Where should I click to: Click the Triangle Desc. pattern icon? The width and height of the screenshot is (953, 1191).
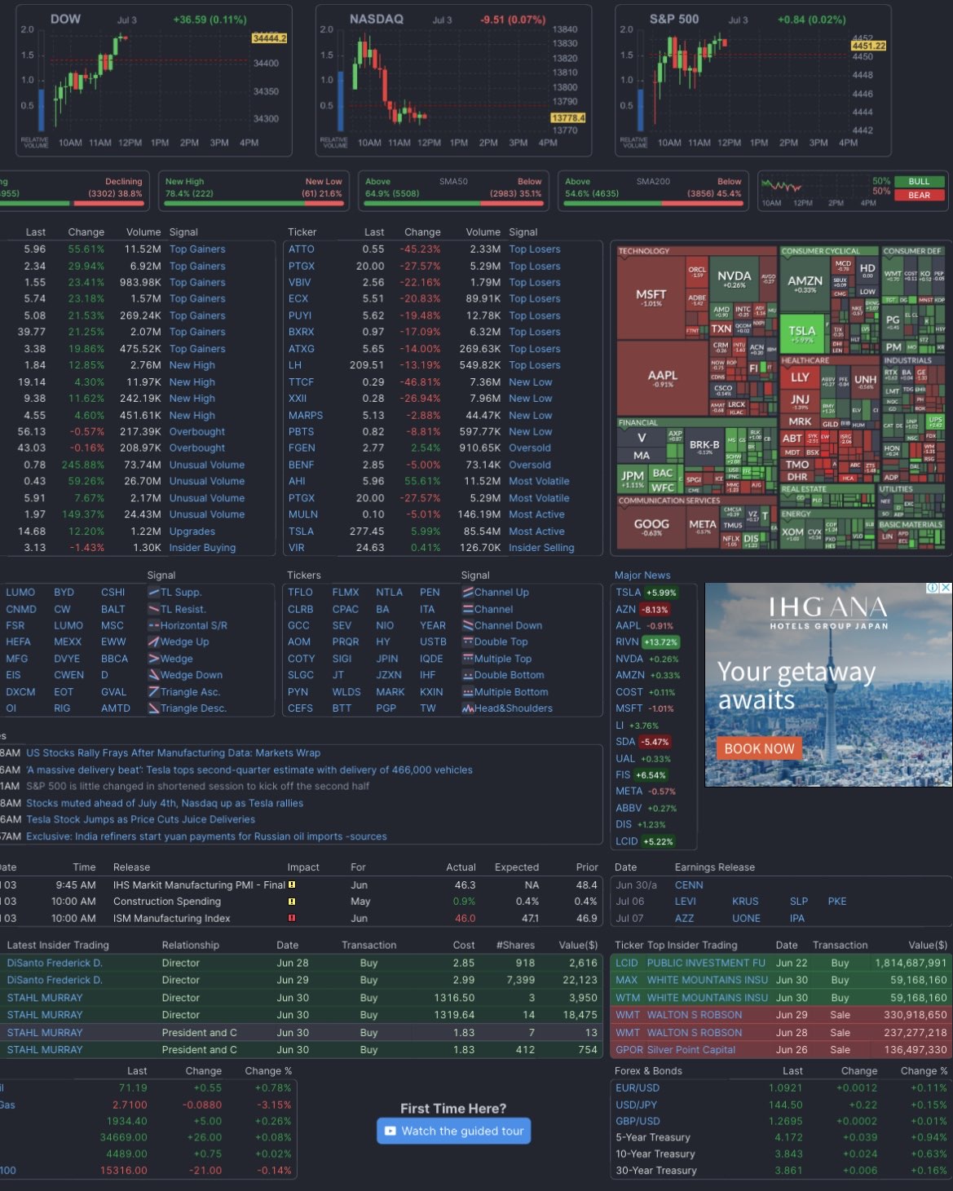(x=153, y=708)
